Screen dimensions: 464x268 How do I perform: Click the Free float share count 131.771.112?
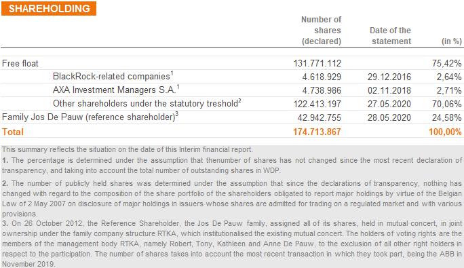point(317,63)
